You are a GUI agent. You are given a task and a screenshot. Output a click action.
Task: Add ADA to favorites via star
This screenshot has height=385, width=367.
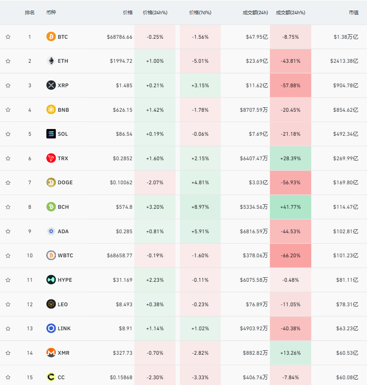pyautogui.click(x=8, y=231)
